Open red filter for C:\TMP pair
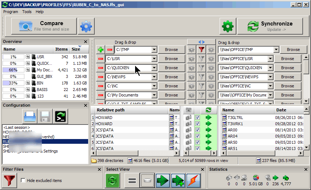Viewport: 311px width, 190px height. tap(201, 50)
